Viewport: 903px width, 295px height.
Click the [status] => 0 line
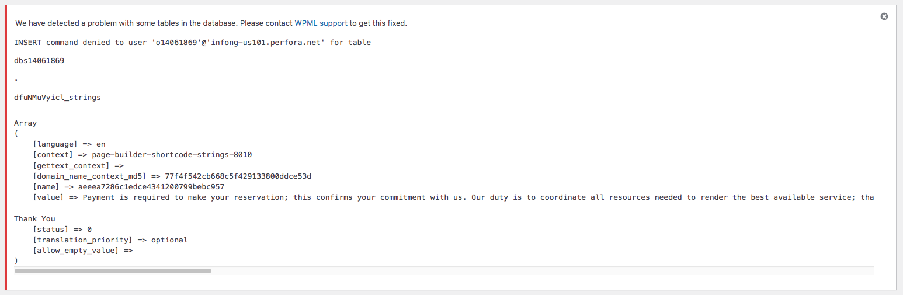pyautogui.click(x=62, y=230)
